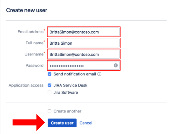Viewport: 172px width, 134px height.
Task: Click the Create another label text
Action: coord(67,111)
